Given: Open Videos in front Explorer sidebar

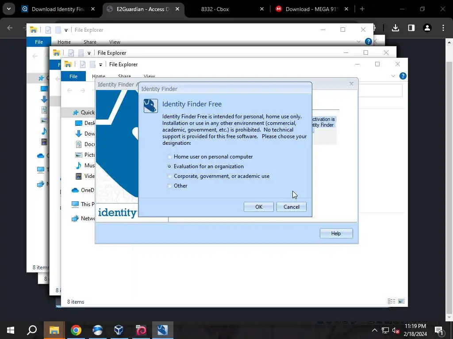Looking at the screenshot, I should pos(85,176).
